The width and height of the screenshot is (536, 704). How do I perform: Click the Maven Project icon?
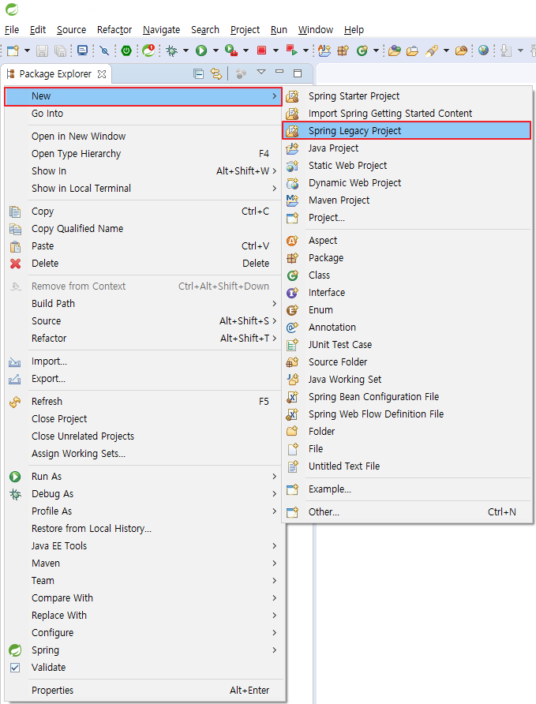pyautogui.click(x=292, y=200)
